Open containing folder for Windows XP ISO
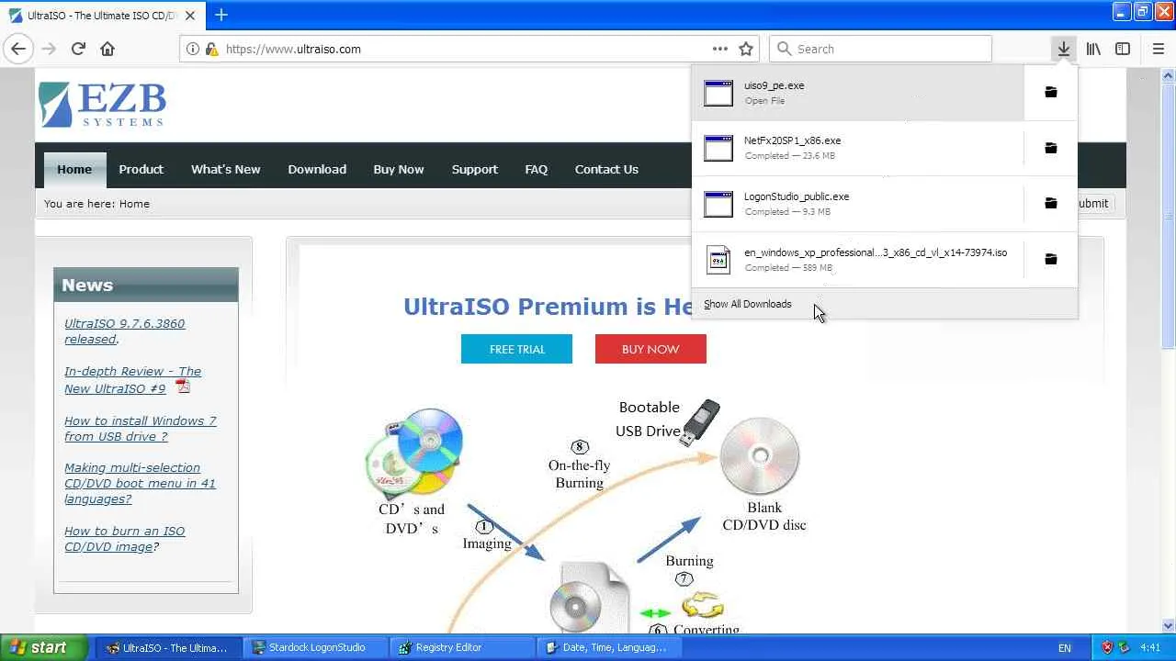1176x661 pixels. pos(1051,259)
